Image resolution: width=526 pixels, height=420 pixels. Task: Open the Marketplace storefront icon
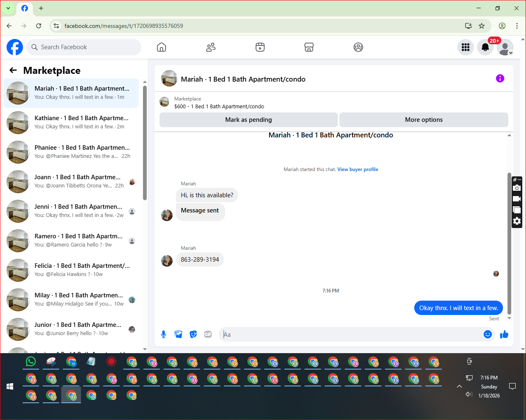(x=309, y=47)
